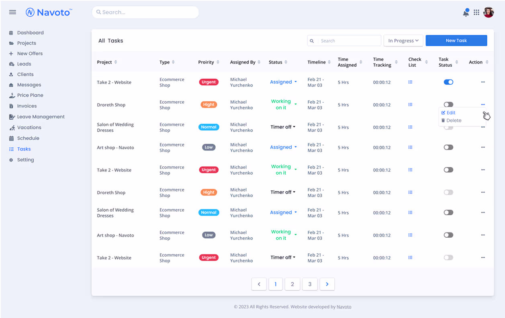The width and height of the screenshot is (505, 318).
Task: Sort by Project column arrows
Action: [116, 62]
